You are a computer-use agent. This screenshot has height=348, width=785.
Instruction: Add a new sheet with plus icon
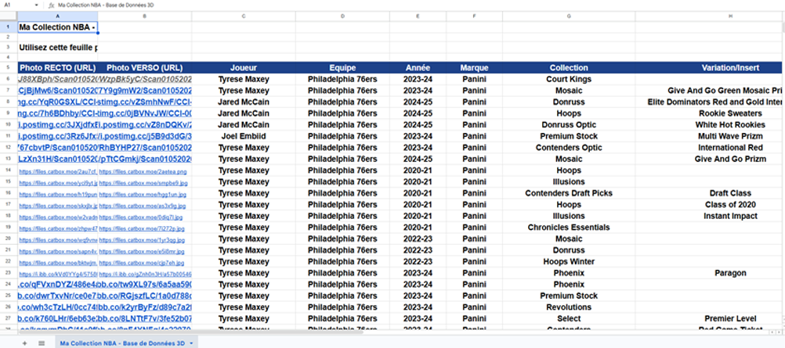pos(24,343)
